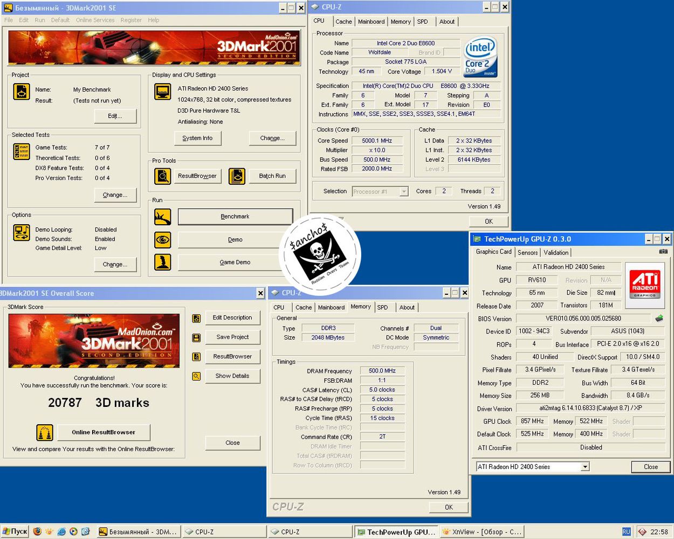The width and height of the screenshot is (674, 539).
Task: Switch to the Sensors tab in GPU-Z
Action: 528,252
